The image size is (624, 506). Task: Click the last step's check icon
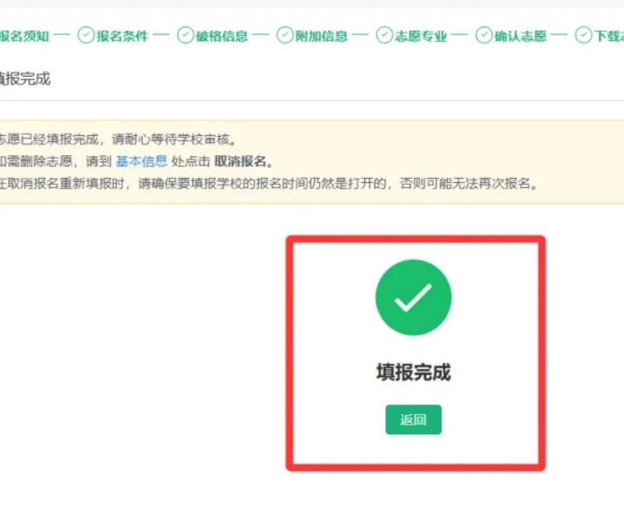[583, 35]
